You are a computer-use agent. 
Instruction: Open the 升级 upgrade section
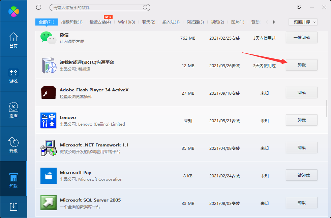(x=13, y=145)
